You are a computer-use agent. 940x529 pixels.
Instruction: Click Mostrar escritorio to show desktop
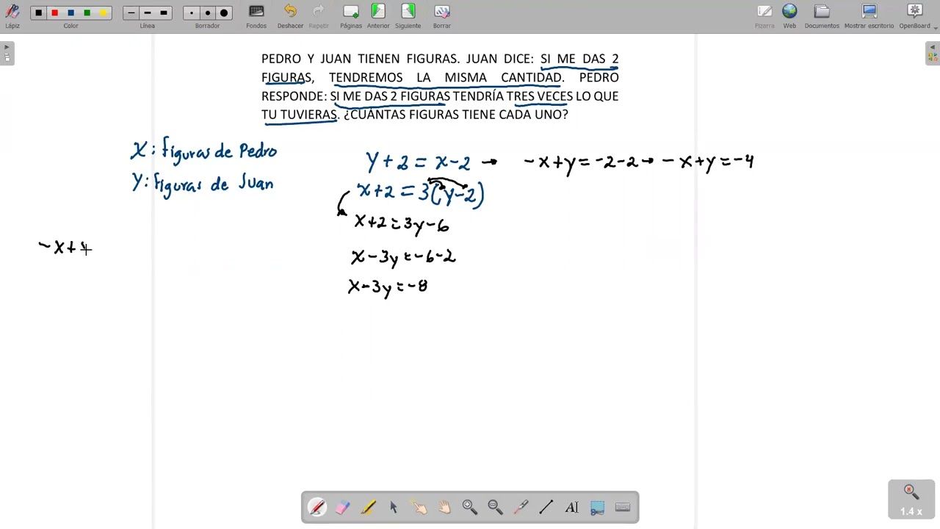(x=869, y=16)
